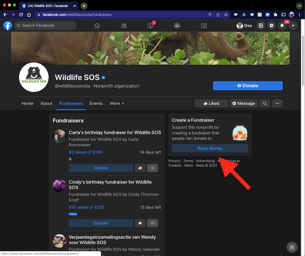This screenshot has width=305, height=256.
Task: Open the Groups icon in top bar
Action: (177, 26)
